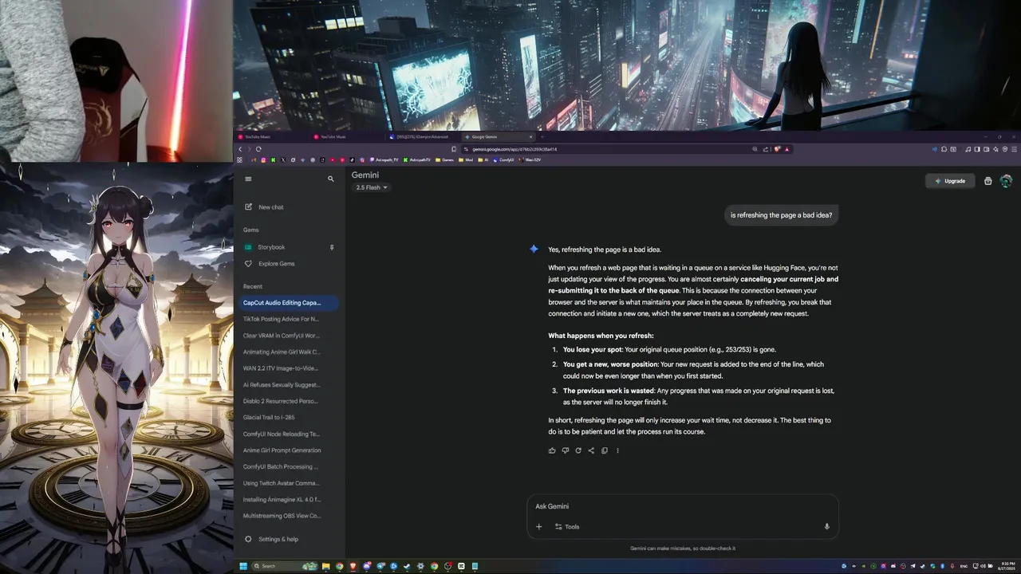Open the 2.5 Flash model dropdown
This screenshot has width=1021, height=574.
point(372,187)
